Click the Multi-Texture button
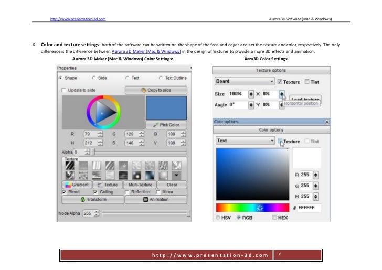Viewport: 382px width, 270px height. [140, 185]
